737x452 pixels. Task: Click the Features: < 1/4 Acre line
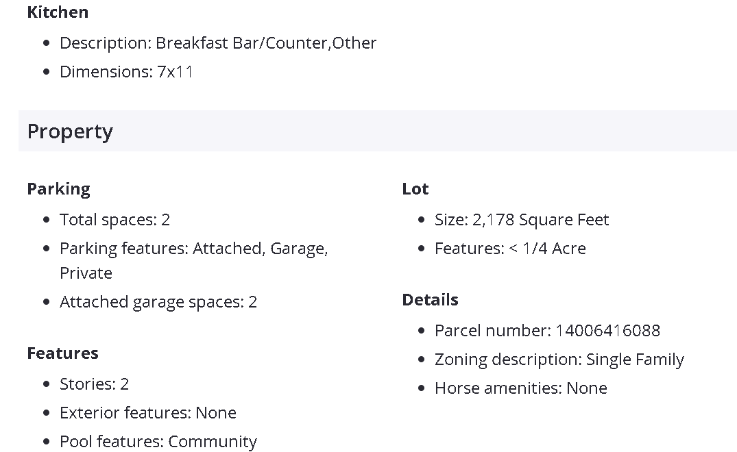(510, 249)
